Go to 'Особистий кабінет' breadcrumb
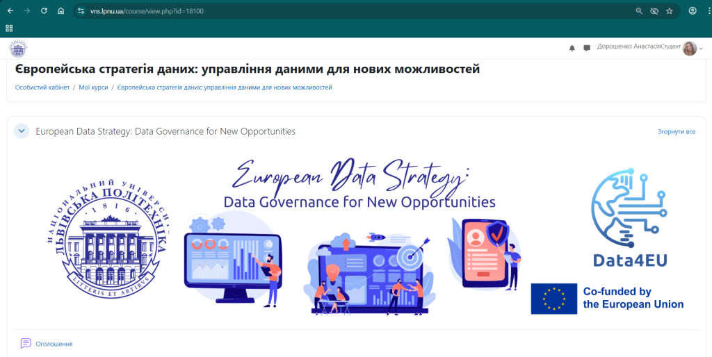The image size is (712, 357). [42, 88]
